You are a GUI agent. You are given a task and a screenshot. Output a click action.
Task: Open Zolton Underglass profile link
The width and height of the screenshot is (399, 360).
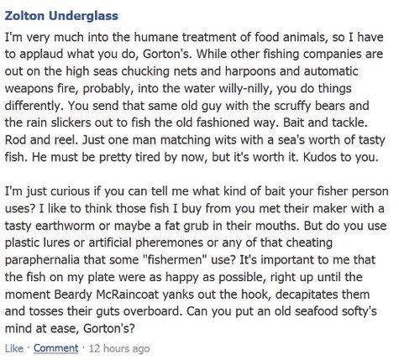click(x=61, y=16)
